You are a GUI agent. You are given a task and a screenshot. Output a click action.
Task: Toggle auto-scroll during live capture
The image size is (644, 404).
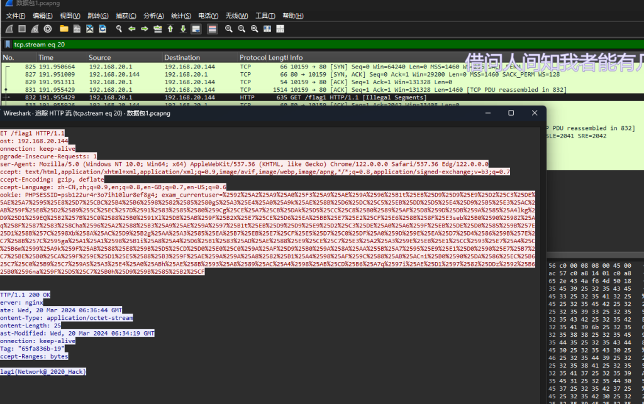(x=196, y=29)
